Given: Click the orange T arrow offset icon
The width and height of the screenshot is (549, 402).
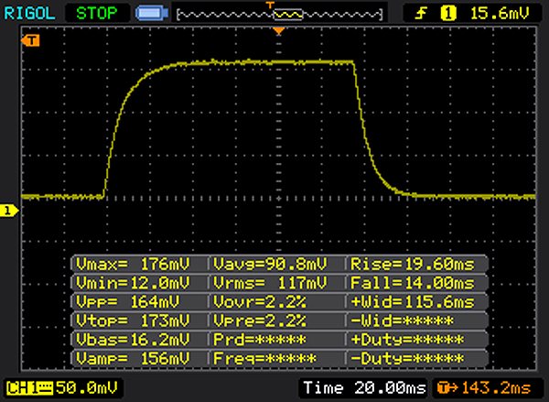Looking at the screenshot, I should pyautogui.click(x=447, y=388).
